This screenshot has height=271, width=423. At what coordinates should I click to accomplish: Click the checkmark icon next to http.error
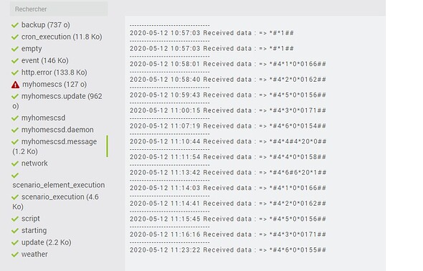[15, 72]
